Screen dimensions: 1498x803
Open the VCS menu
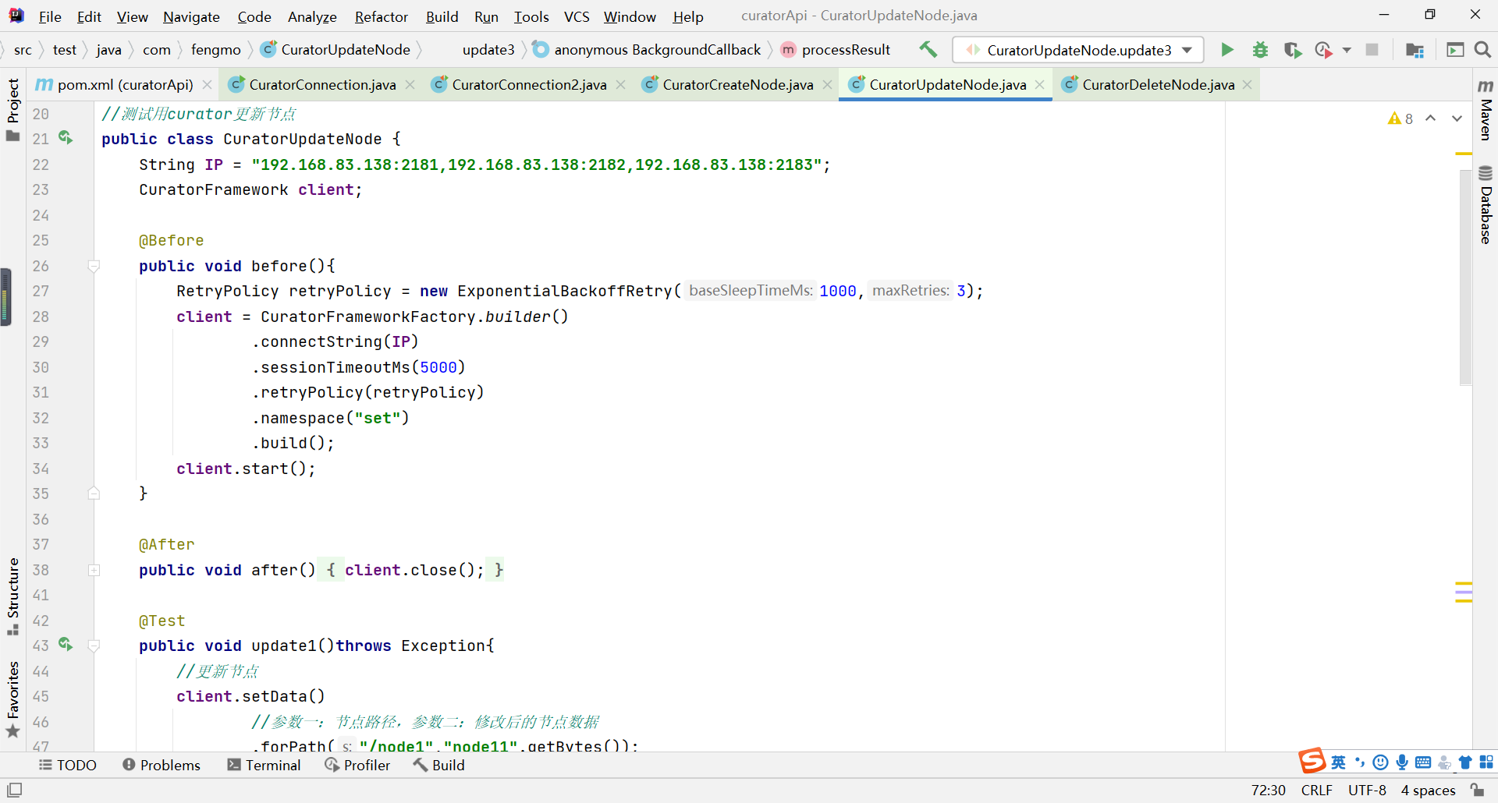577,16
